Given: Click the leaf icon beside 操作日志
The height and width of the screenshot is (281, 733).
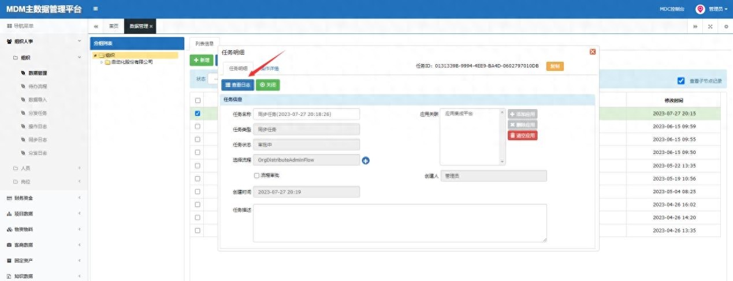Looking at the screenshot, I should pyautogui.click(x=23, y=126).
